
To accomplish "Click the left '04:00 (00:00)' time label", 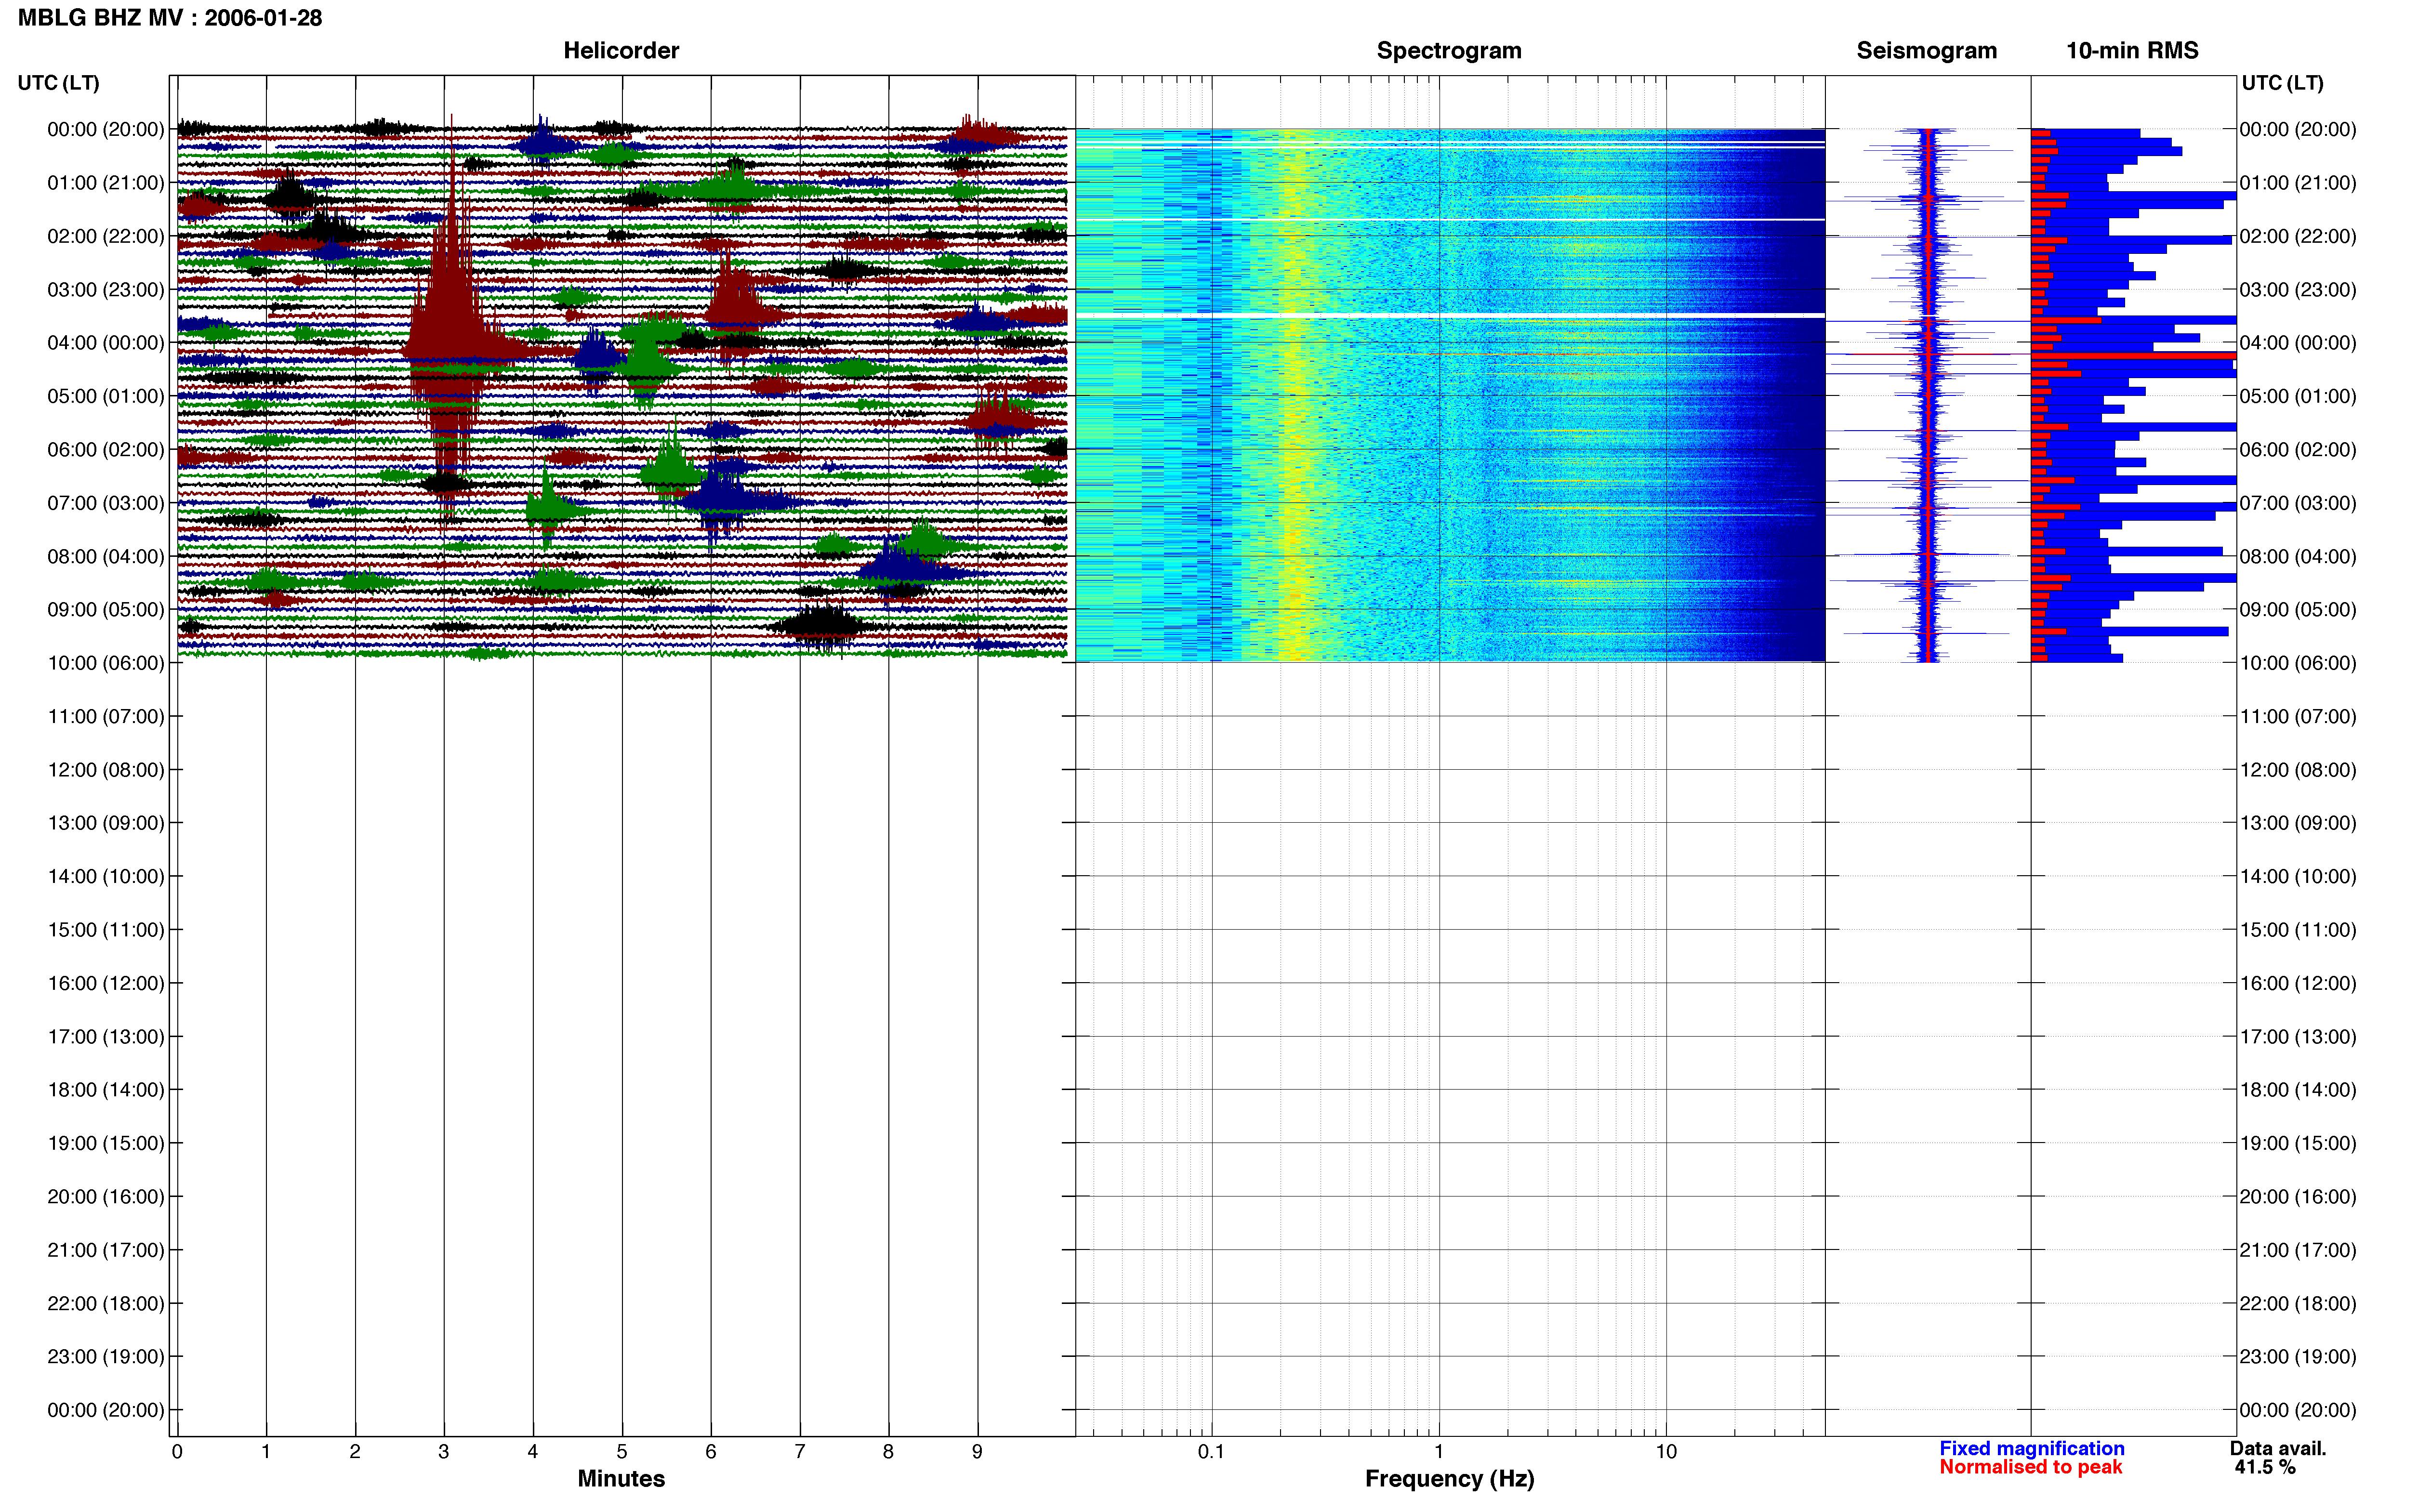I will click(106, 343).
